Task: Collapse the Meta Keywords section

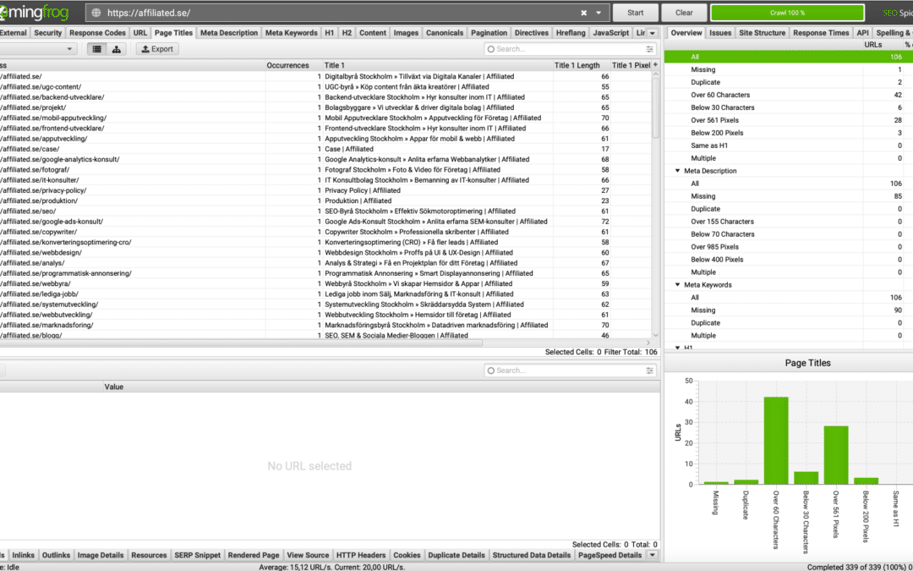Action: point(677,285)
